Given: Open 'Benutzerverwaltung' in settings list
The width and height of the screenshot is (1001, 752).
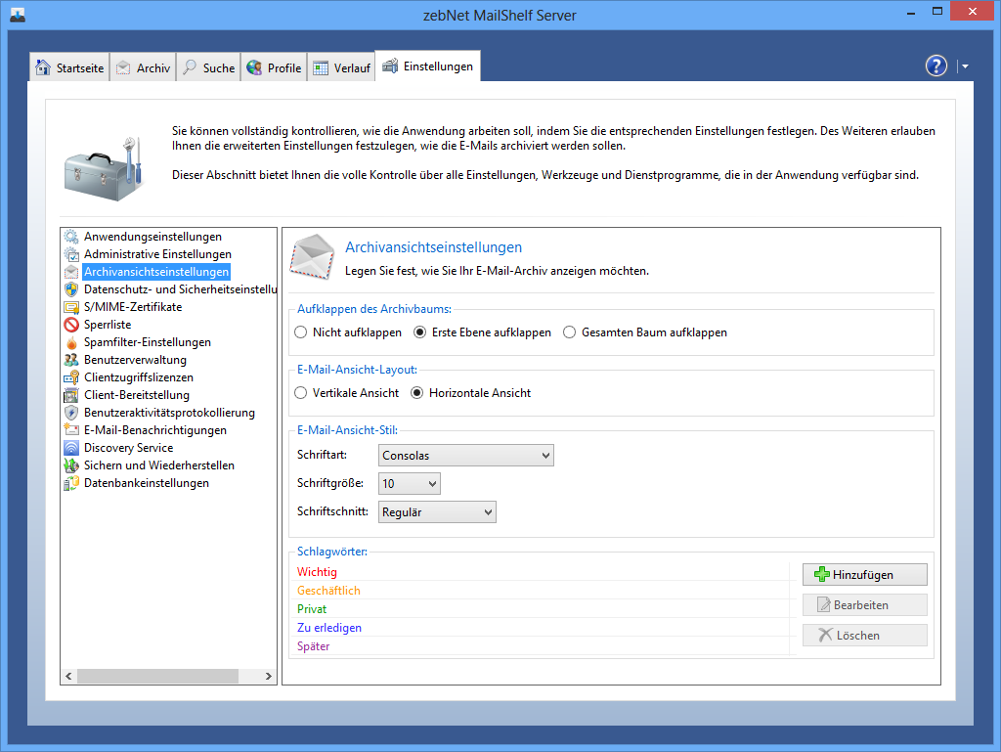Looking at the screenshot, I should click(x=135, y=360).
